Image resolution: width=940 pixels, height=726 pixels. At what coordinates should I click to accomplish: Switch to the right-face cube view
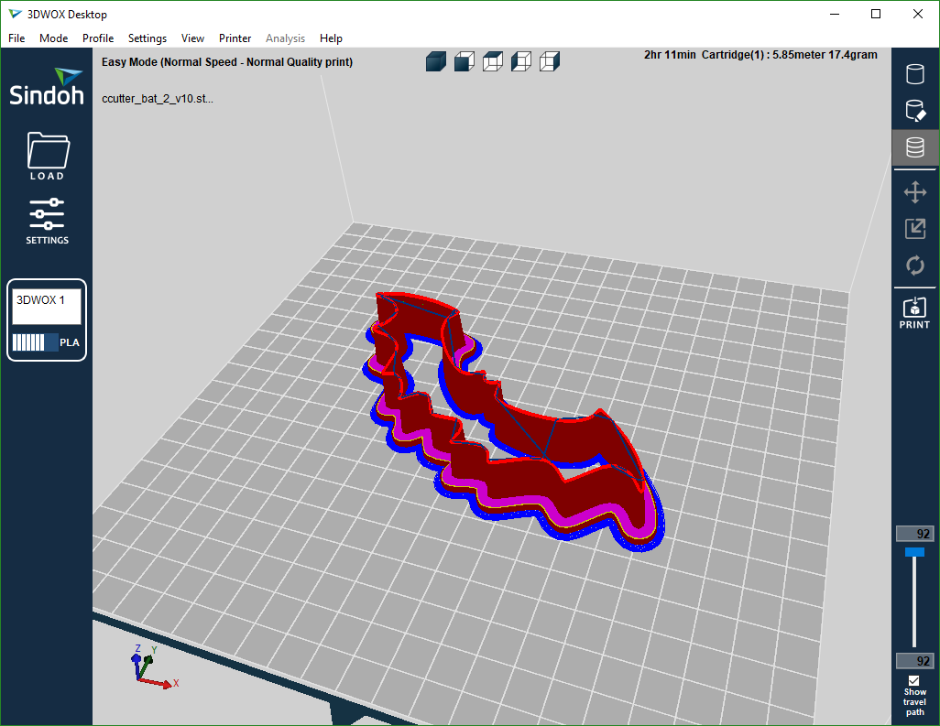coord(549,61)
